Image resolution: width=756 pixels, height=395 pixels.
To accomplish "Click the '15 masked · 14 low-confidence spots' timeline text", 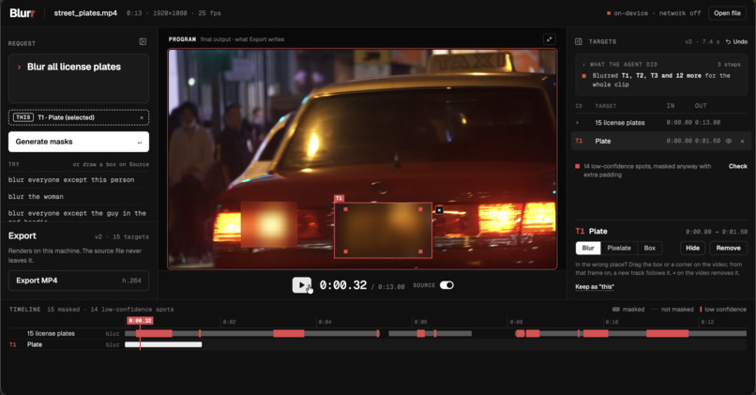I will 111,310.
